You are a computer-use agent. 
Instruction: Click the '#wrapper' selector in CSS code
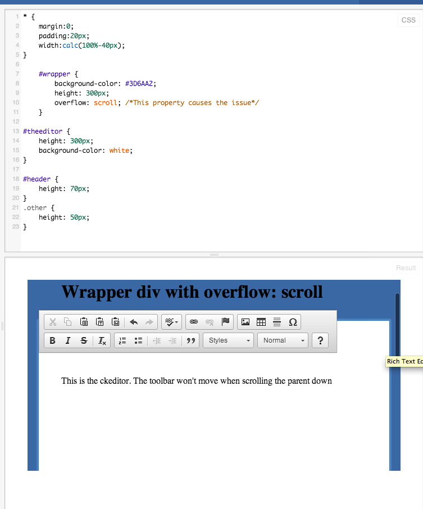coord(54,74)
